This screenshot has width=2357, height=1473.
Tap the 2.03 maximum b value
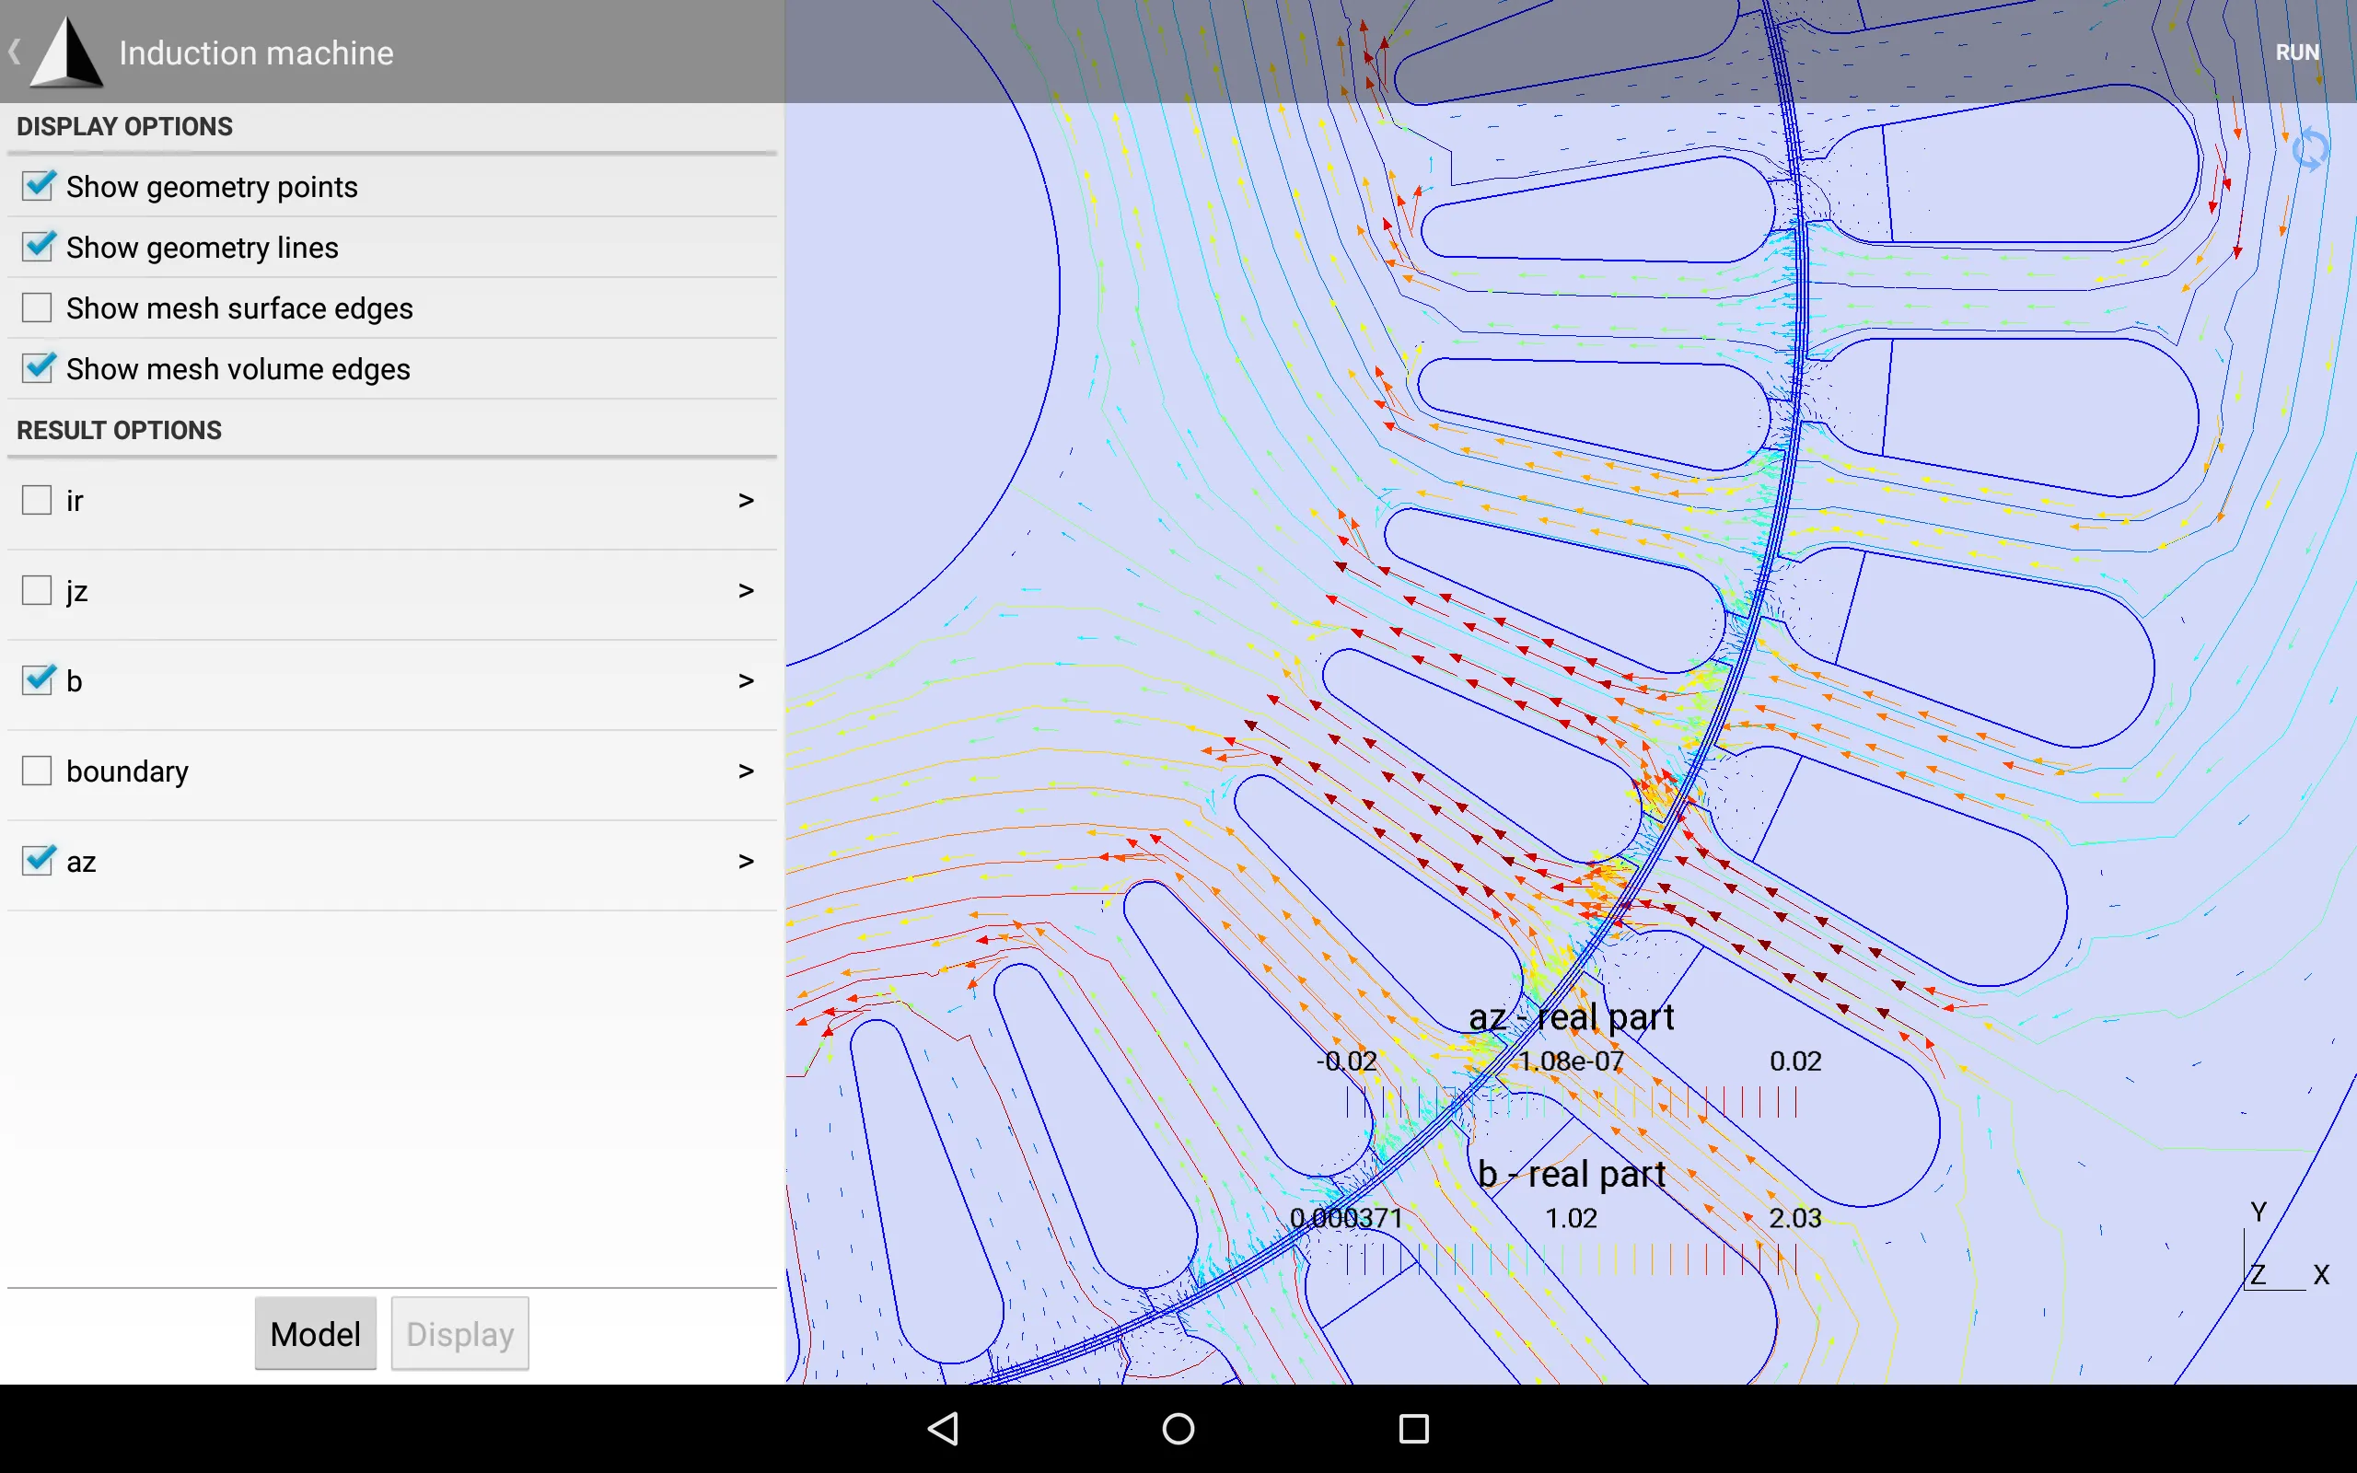pyautogui.click(x=1795, y=1218)
